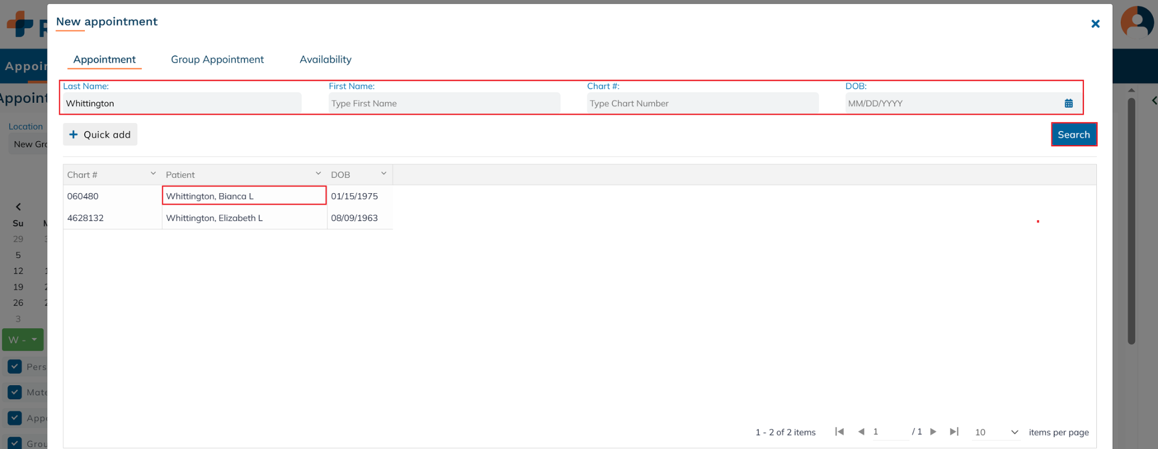Switch to the Availability tab

click(x=325, y=59)
